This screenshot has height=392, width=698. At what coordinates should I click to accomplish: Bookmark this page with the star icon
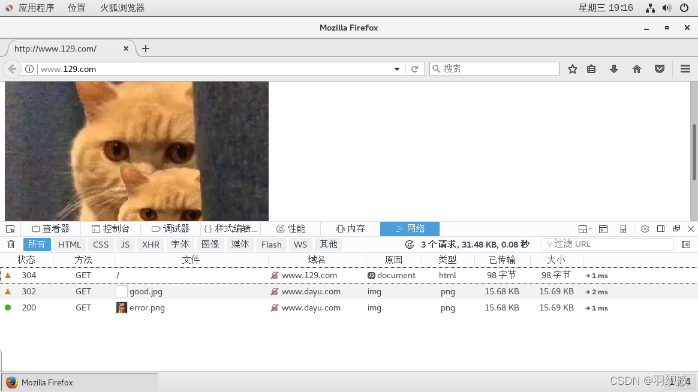[573, 69]
